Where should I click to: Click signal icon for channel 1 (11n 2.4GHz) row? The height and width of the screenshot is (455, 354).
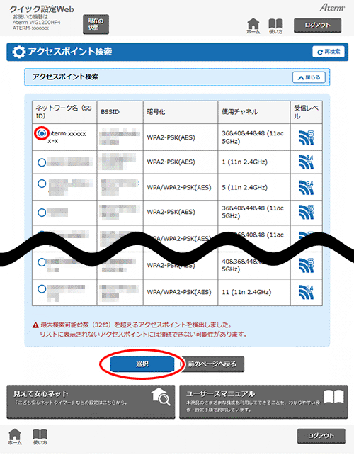tap(306, 162)
